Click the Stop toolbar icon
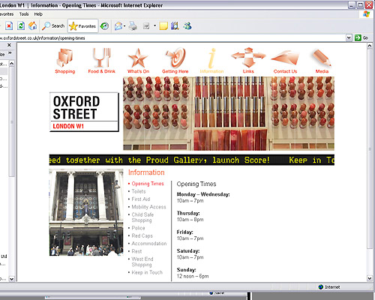This screenshot has height=300, width=375. (x=9, y=25)
